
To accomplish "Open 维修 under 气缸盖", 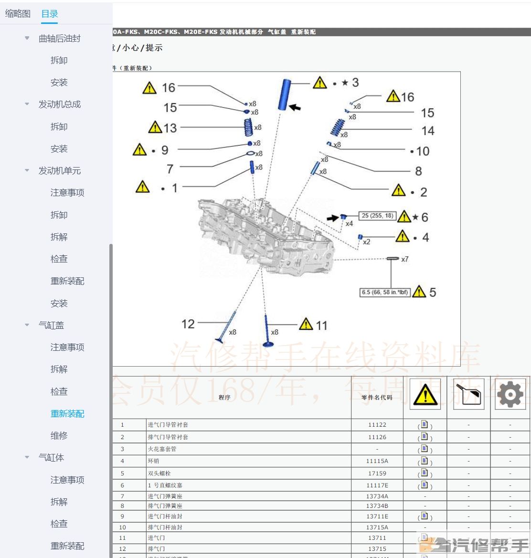I will [59, 435].
